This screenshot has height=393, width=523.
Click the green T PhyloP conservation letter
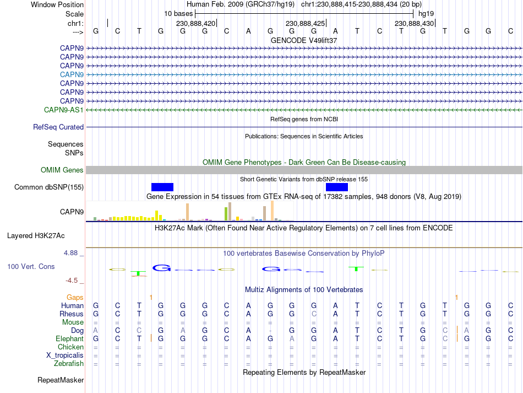pyautogui.click(x=356, y=268)
